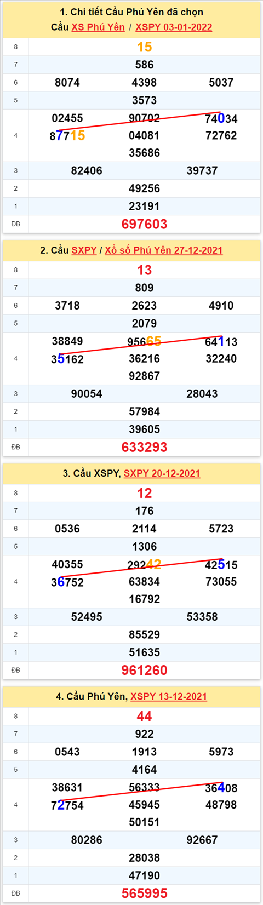
Task: Click special prize number 697603
Action: (x=144, y=224)
